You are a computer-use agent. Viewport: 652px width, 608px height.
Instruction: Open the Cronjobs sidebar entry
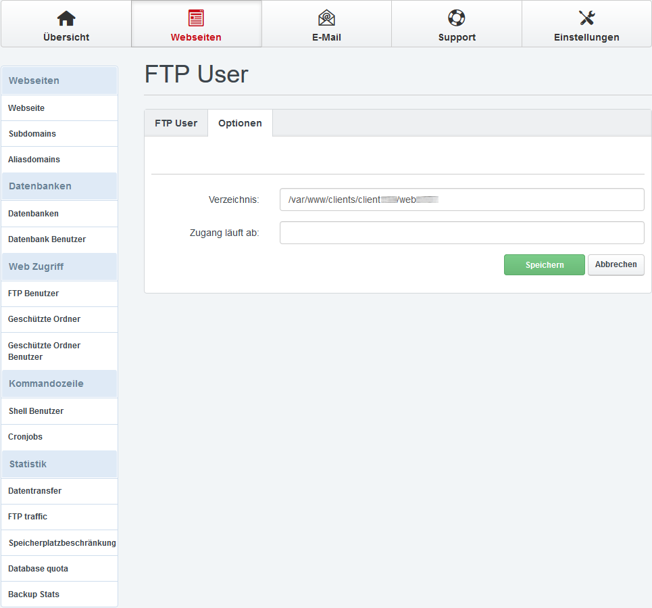click(26, 437)
